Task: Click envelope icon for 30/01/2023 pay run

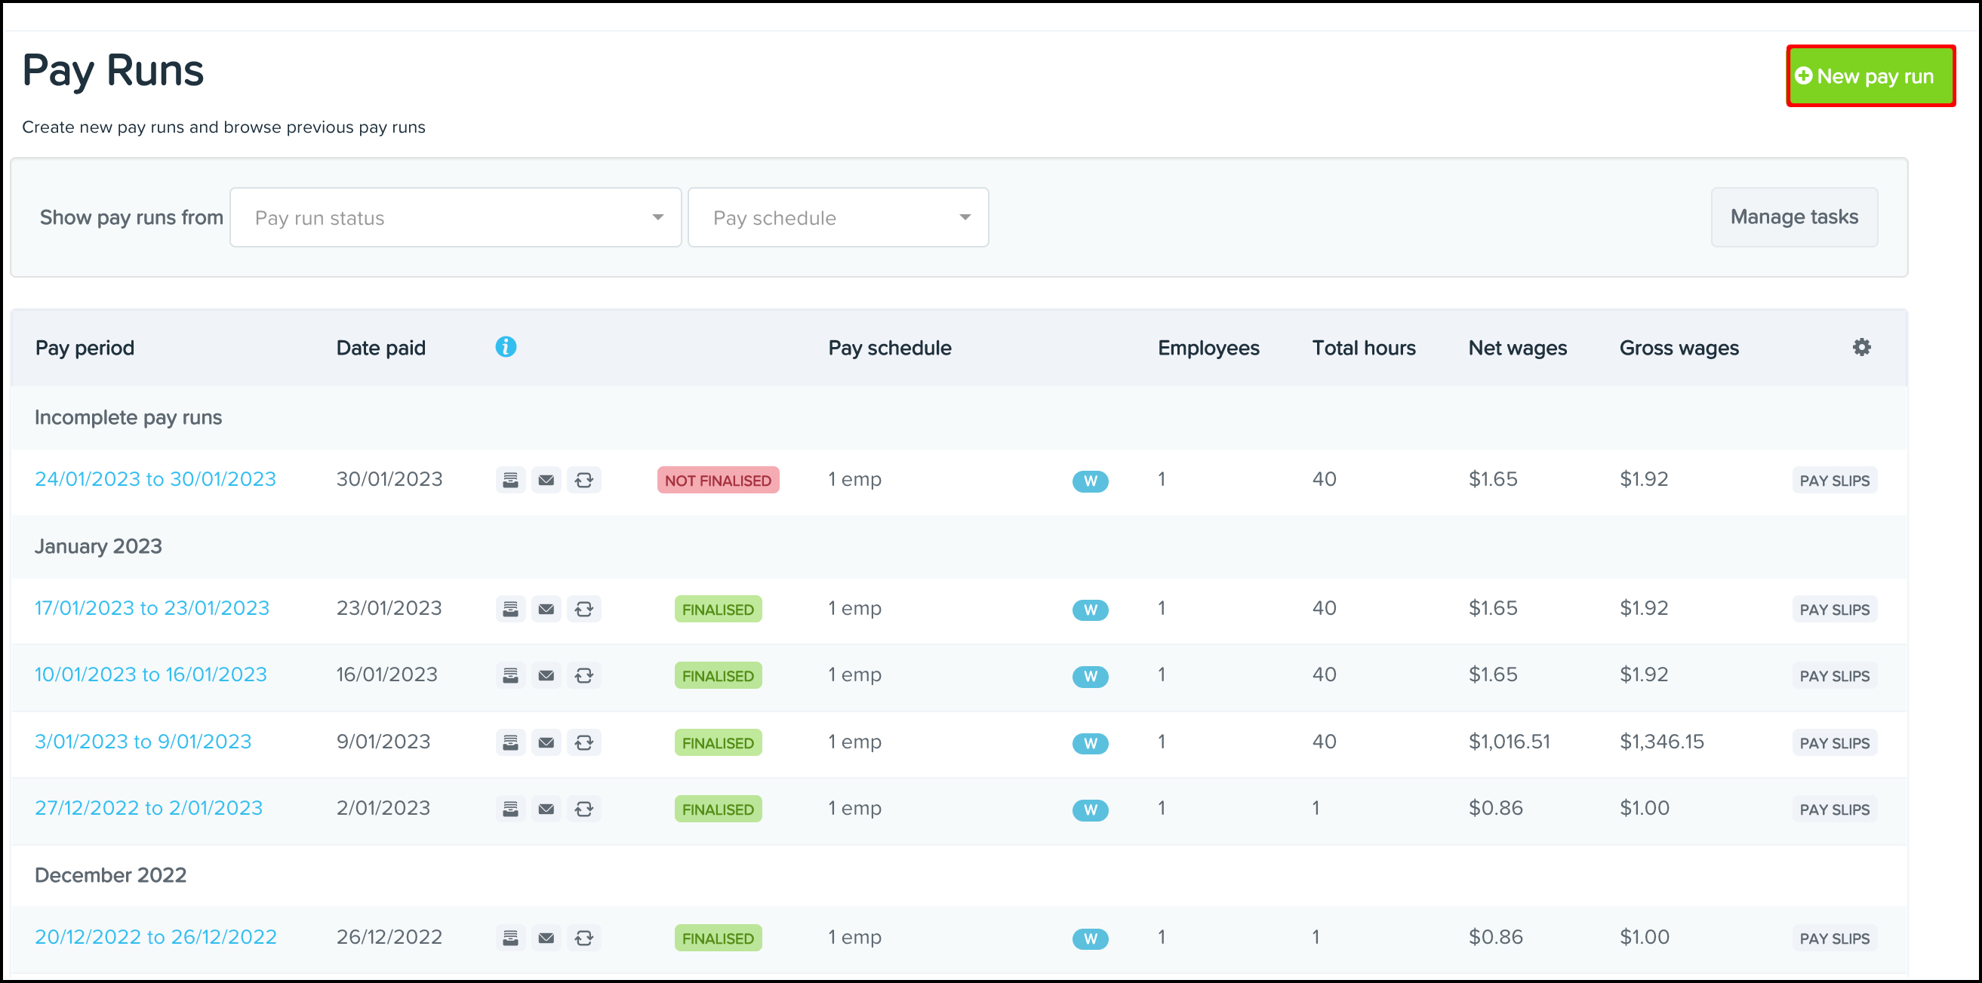Action: point(546,480)
